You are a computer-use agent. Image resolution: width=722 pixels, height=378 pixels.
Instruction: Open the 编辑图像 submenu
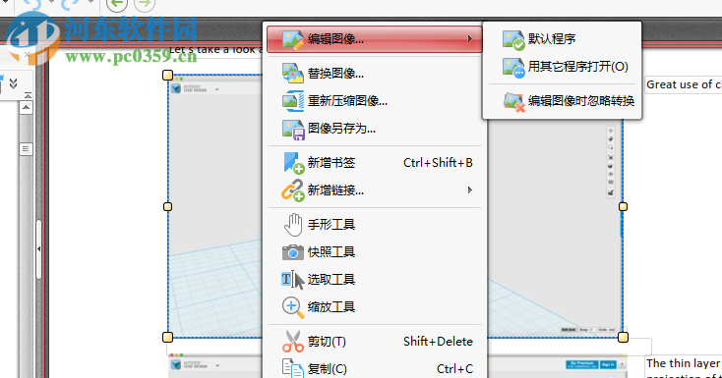375,39
